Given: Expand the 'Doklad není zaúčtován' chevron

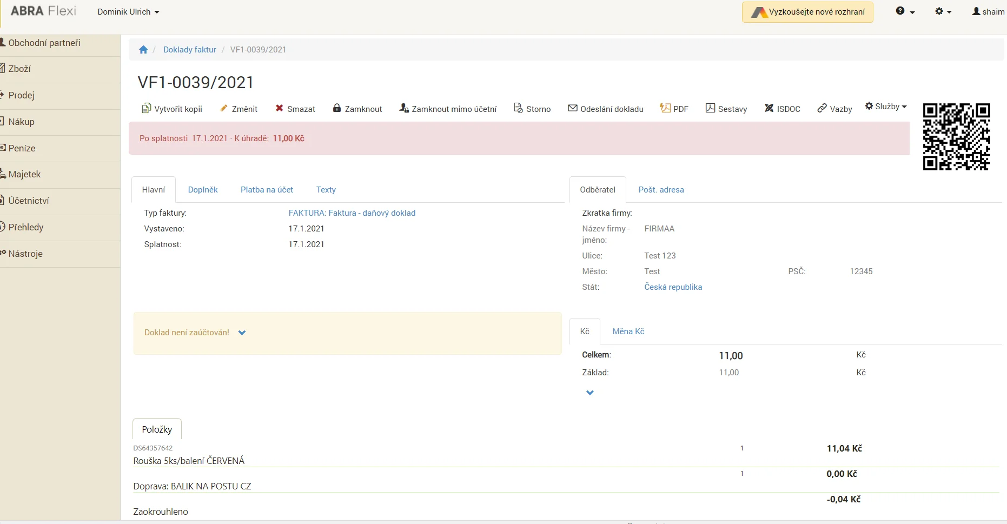Looking at the screenshot, I should (x=242, y=333).
